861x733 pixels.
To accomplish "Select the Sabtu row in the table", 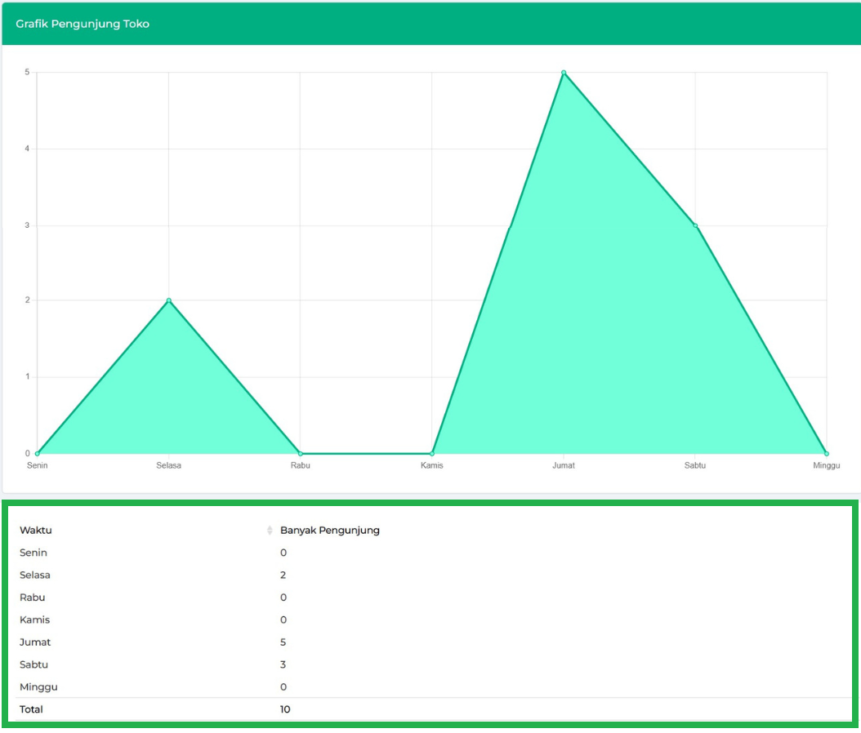I will [34, 665].
